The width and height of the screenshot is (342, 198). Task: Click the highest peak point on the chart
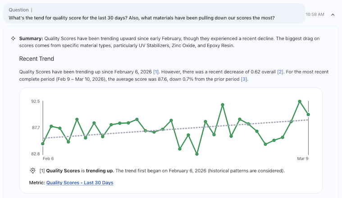[x=300, y=101]
